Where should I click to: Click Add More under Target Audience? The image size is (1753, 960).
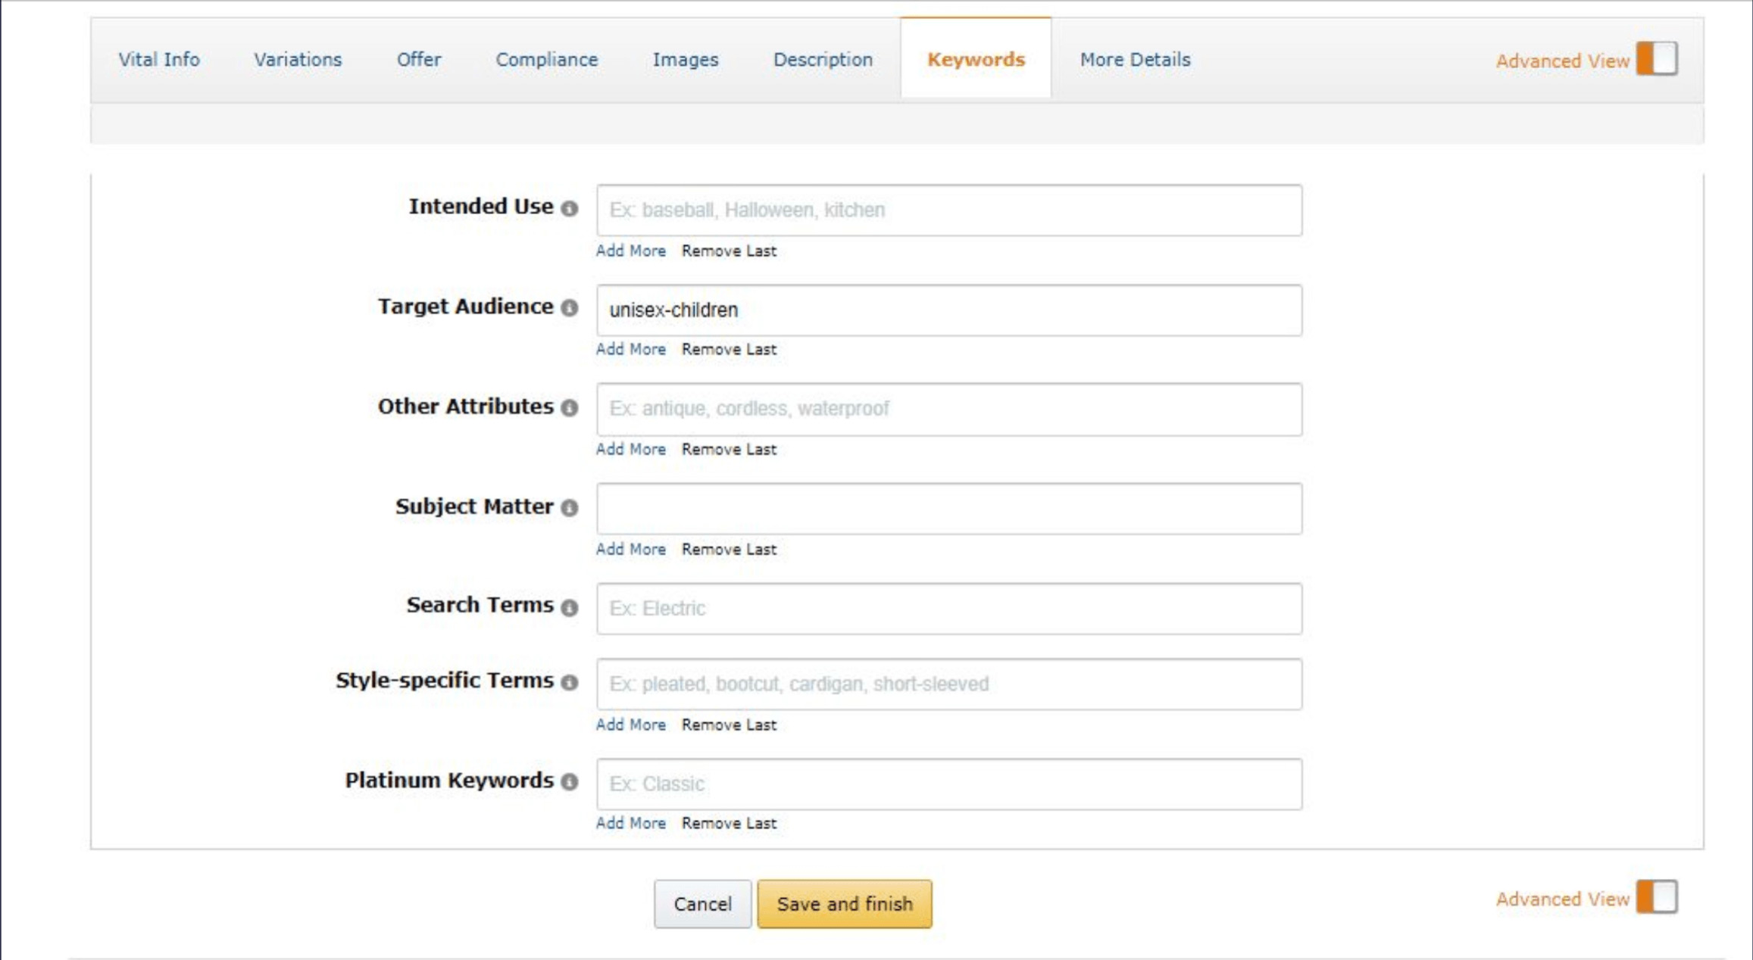(x=631, y=349)
